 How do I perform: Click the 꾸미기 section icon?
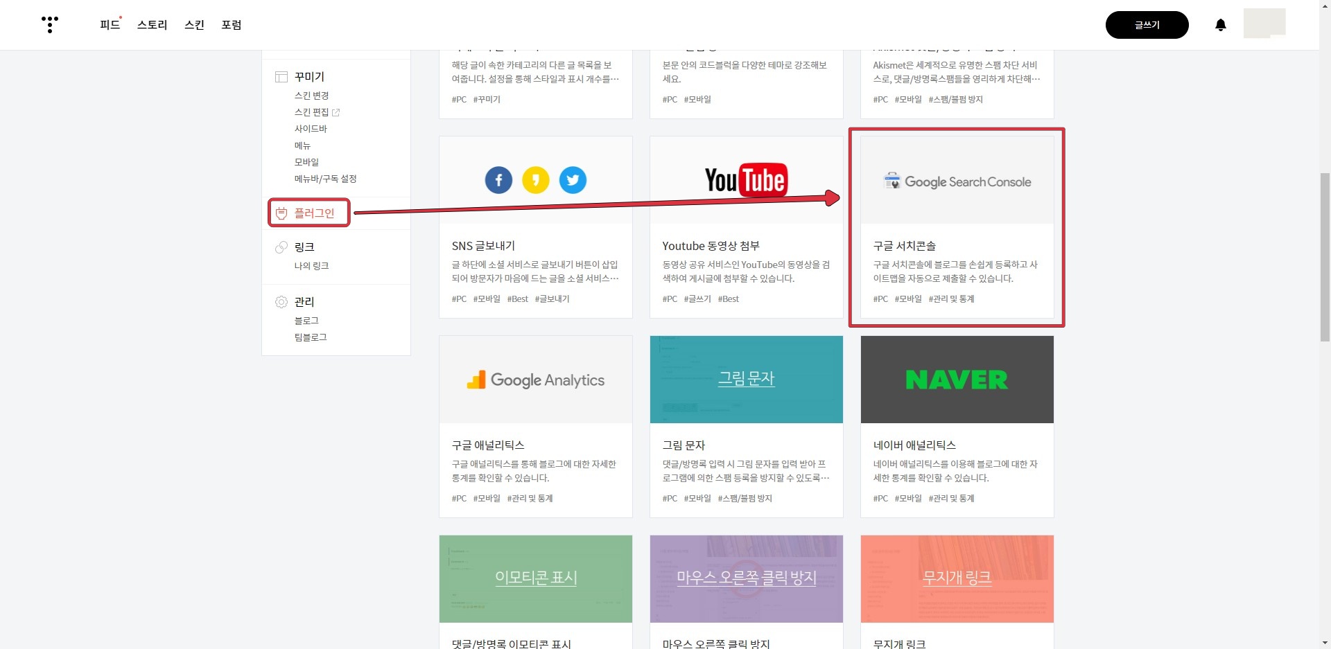(x=281, y=77)
